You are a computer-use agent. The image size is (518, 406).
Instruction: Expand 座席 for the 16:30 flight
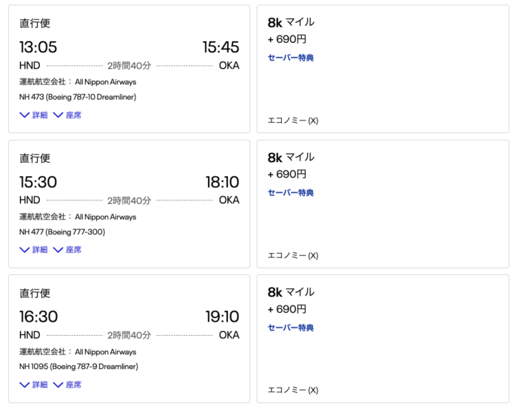(67, 385)
